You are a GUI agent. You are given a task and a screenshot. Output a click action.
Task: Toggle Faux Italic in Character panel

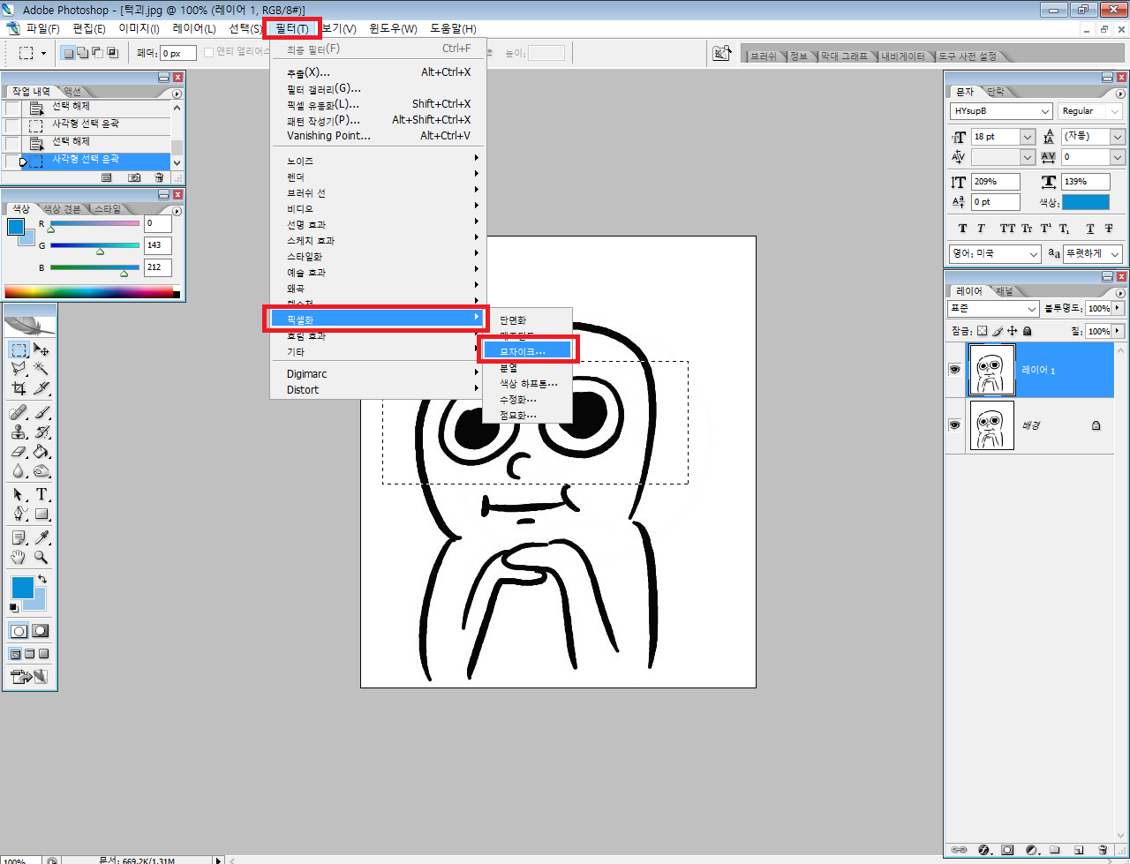pyautogui.click(x=981, y=229)
